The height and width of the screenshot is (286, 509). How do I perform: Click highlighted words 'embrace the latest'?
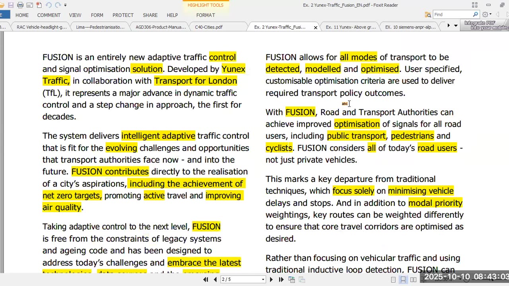204,263
